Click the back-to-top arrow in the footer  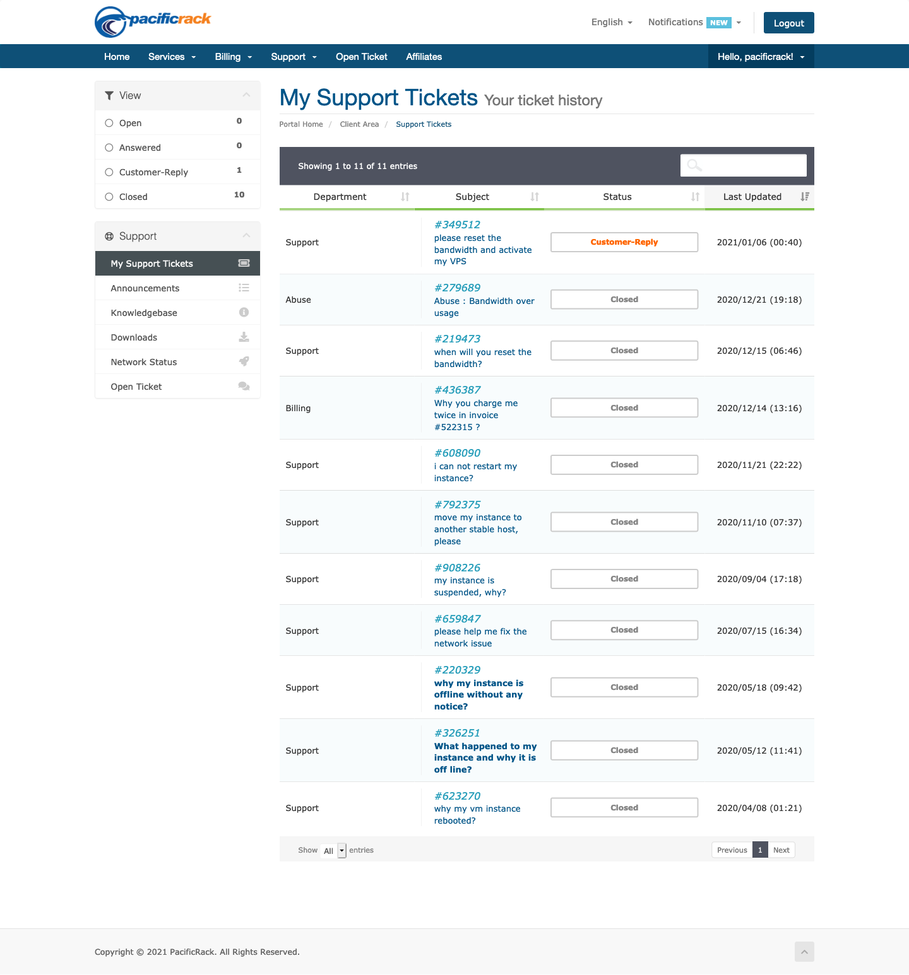coord(804,952)
